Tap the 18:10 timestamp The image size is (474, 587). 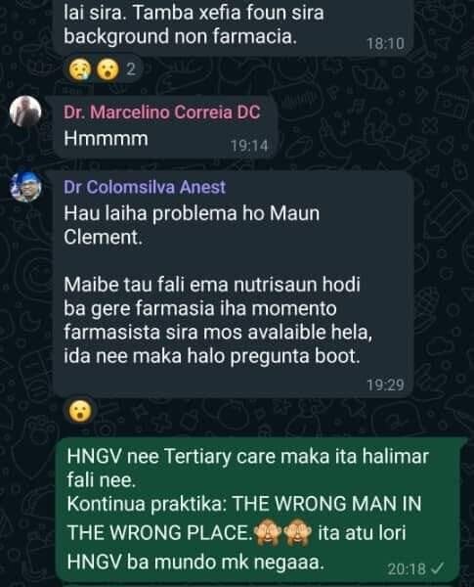[385, 44]
